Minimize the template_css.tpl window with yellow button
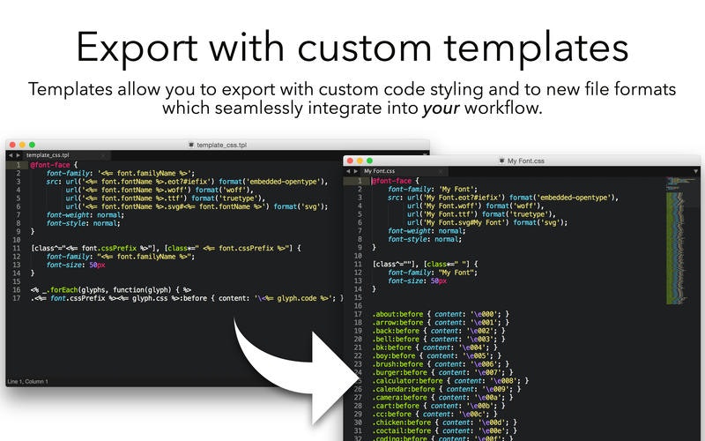705x441 pixels. click(x=22, y=145)
